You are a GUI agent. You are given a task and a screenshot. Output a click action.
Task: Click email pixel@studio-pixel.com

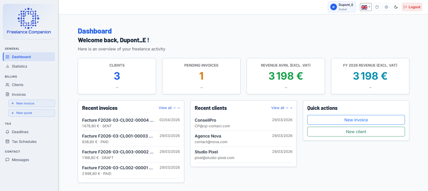pos(214,158)
